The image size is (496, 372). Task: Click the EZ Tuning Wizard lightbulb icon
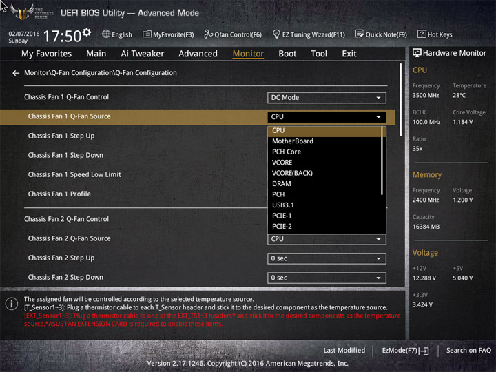coord(276,34)
